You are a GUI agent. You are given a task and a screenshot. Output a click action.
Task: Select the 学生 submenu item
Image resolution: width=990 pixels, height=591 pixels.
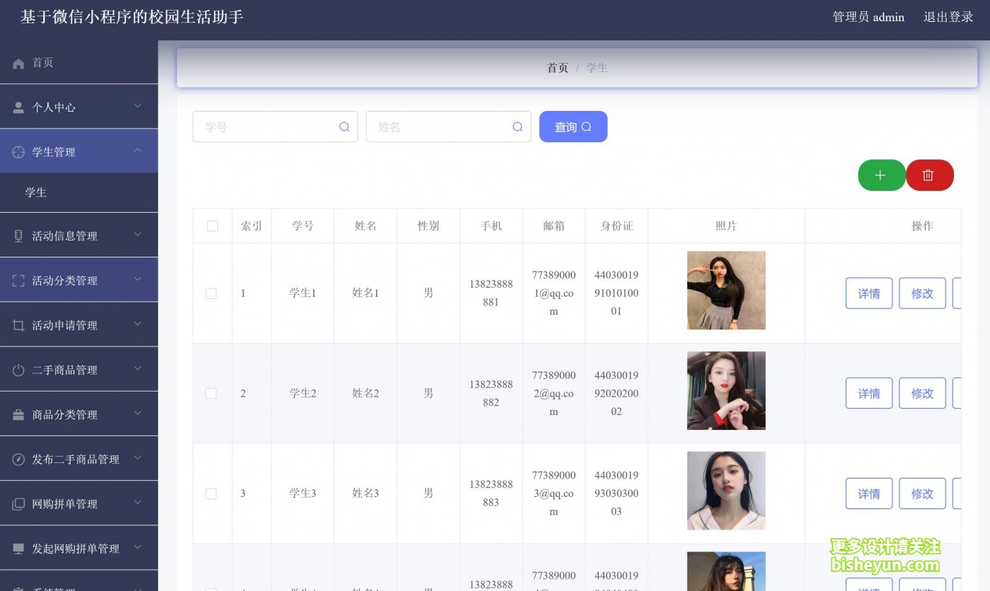point(78,192)
